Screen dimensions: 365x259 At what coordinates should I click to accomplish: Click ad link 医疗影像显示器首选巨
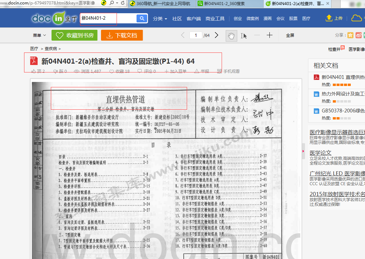coord(337,132)
